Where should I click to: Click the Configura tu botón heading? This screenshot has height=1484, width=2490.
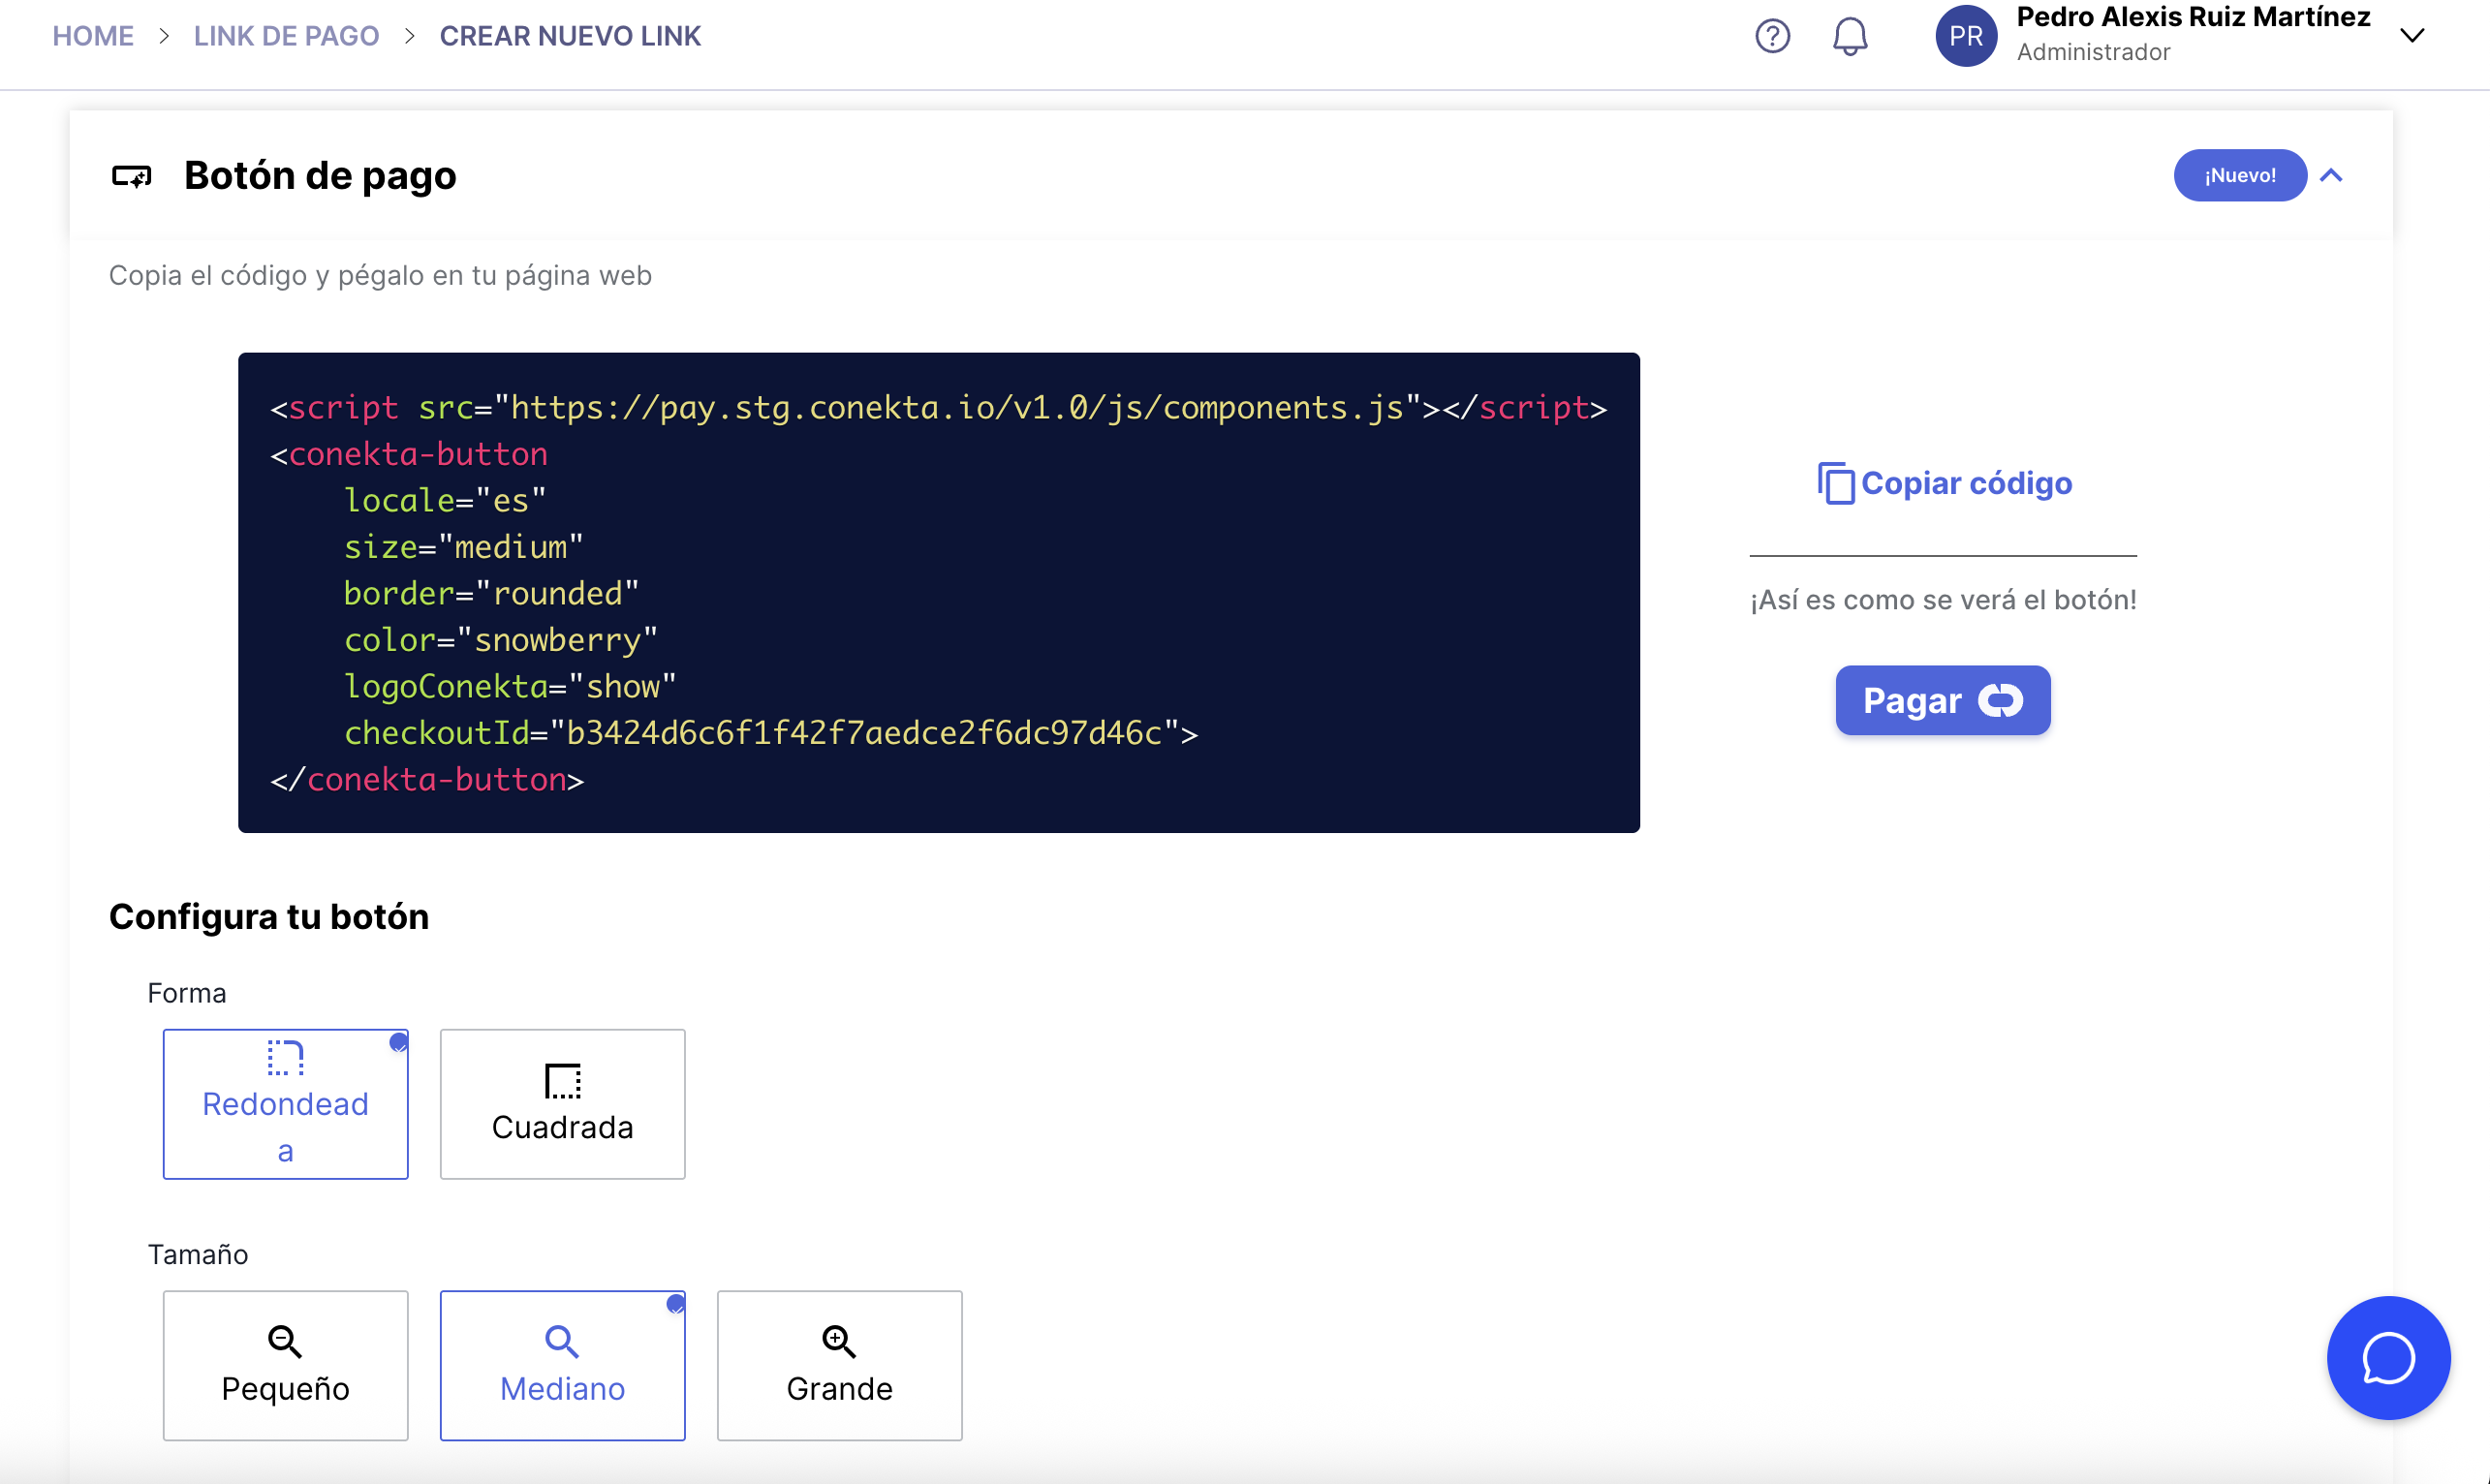coord(269,916)
